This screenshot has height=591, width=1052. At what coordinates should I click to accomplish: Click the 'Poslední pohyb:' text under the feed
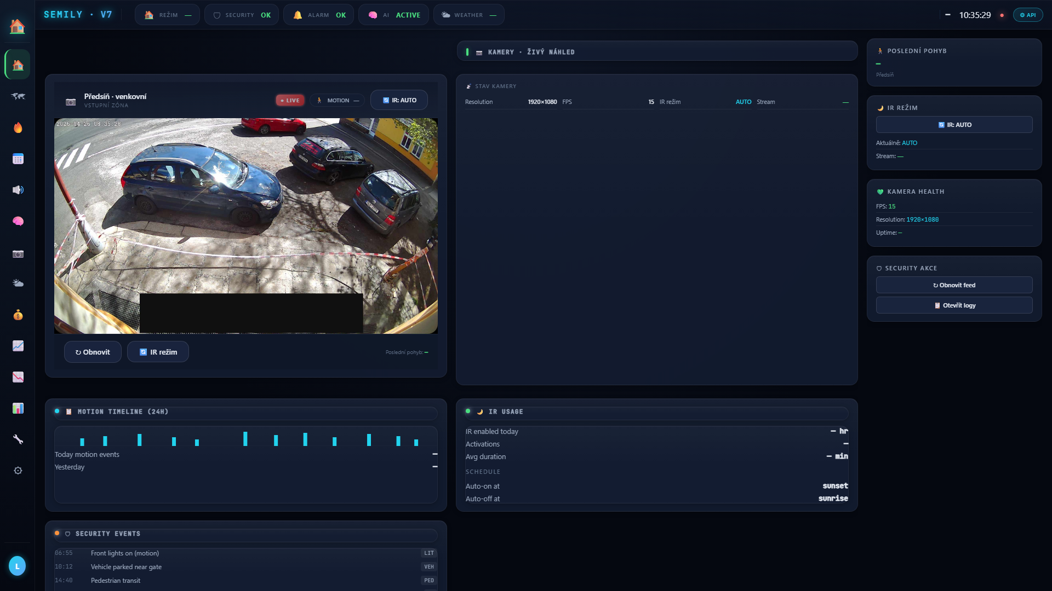pyautogui.click(x=404, y=352)
